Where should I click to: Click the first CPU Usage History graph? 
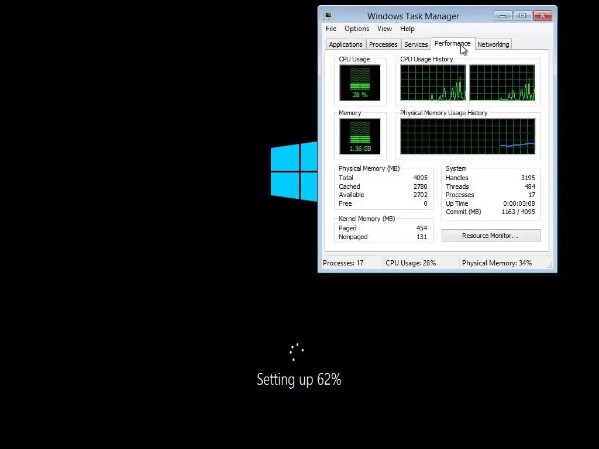[x=433, y=82]
